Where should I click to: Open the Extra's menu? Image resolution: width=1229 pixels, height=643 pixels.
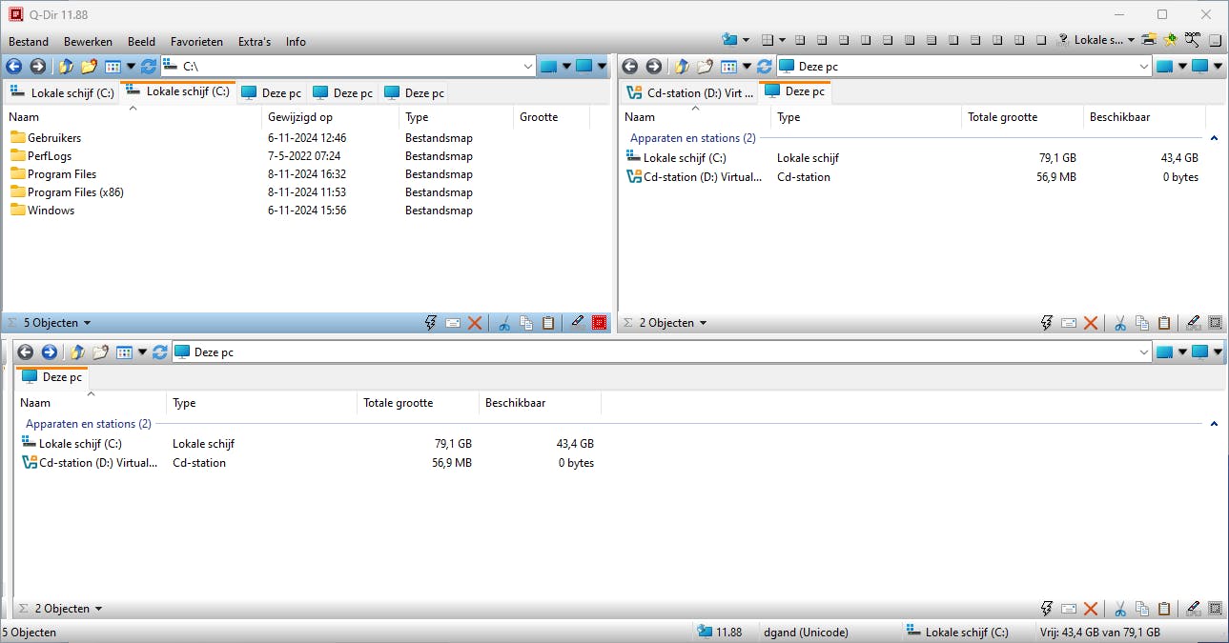tap(255, 41)
